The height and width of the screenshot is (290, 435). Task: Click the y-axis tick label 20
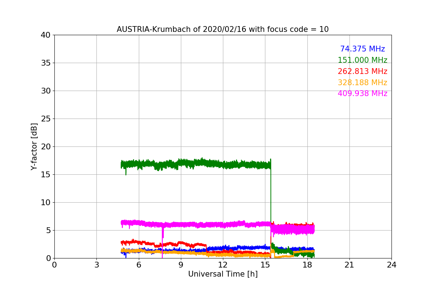pyautogui.click(x=46, y=147)
